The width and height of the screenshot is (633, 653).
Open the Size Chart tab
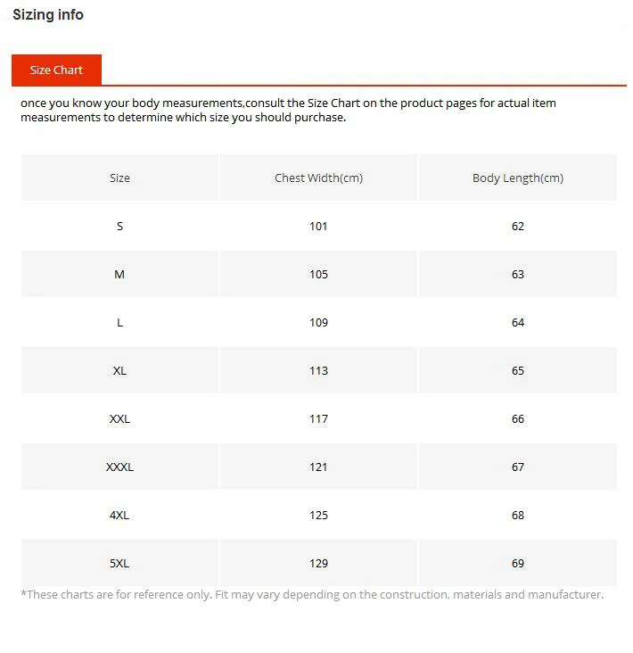point(56,70)
